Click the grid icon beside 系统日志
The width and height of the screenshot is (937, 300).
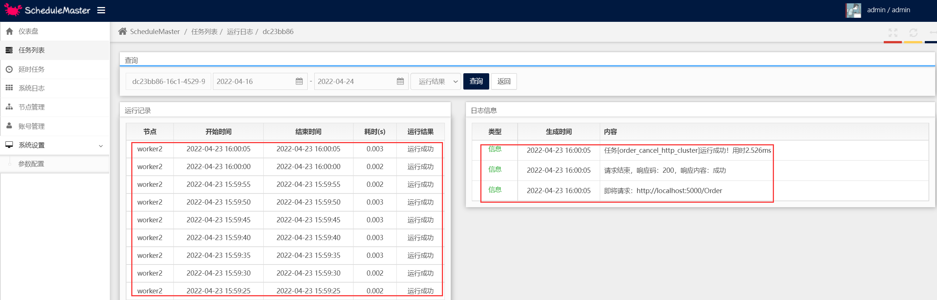[x=9, y=88]
